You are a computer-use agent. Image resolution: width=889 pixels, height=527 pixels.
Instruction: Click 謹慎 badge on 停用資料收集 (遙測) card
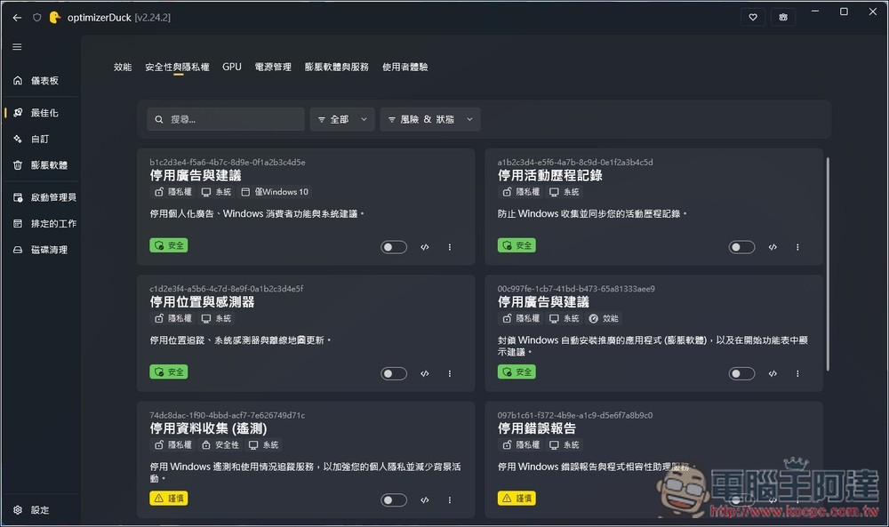[x=169, y=498]
